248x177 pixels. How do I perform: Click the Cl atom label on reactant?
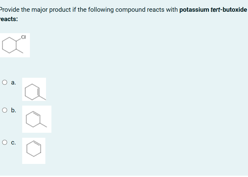click(23, 37)
